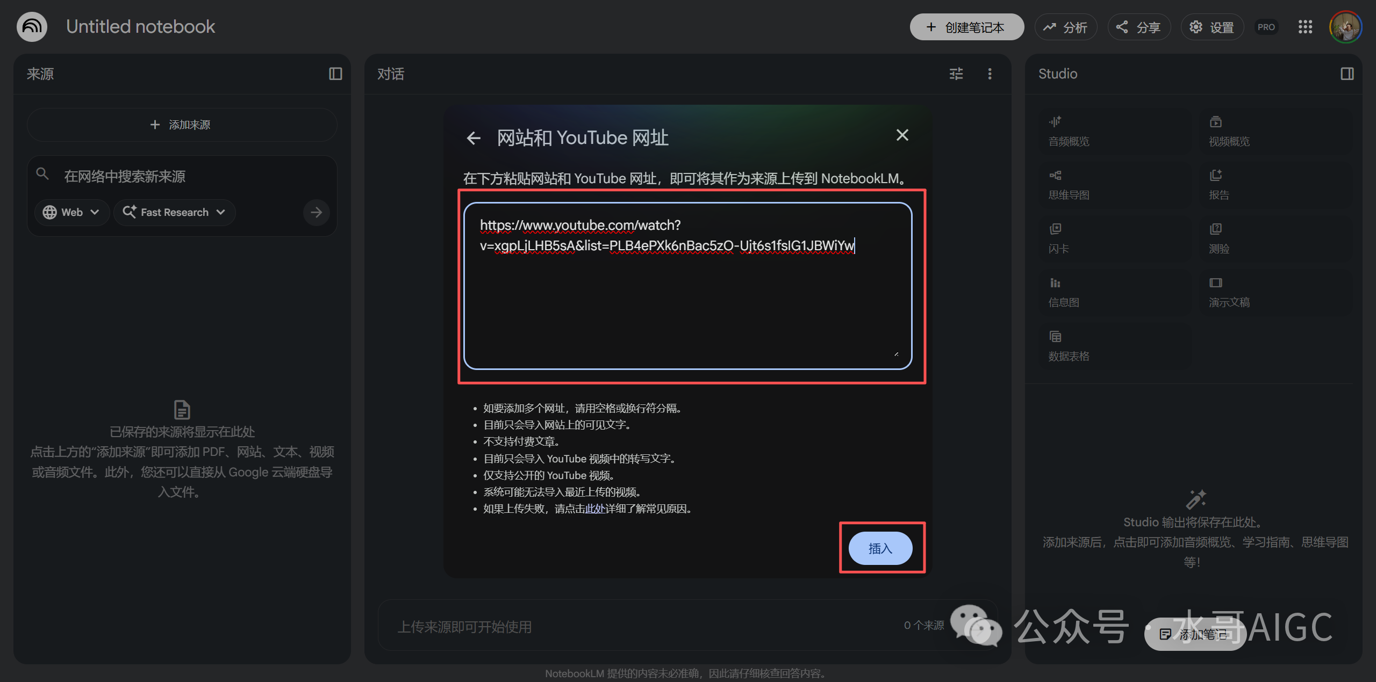Collapse the Studio panel

[x=1346, y=74]
